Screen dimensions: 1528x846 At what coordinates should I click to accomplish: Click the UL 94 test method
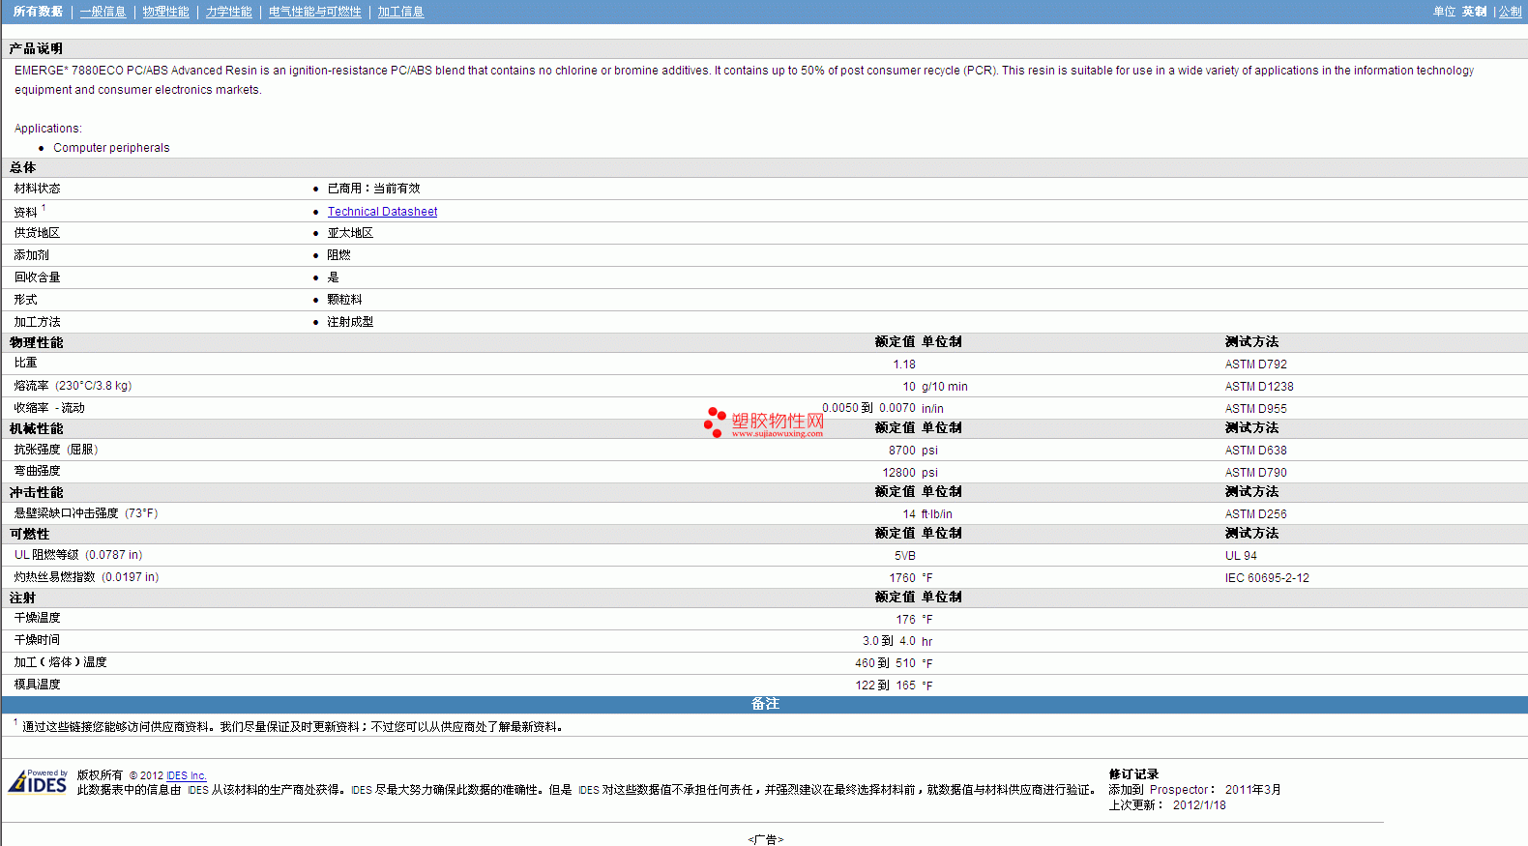(x=1241, y=556)
